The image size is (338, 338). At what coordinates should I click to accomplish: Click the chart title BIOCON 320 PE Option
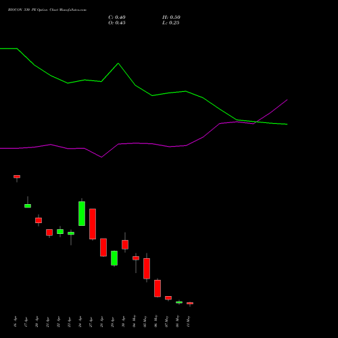(28, 10)
